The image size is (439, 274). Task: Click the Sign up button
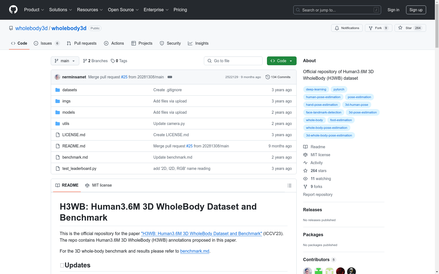(x=416, y=10)
